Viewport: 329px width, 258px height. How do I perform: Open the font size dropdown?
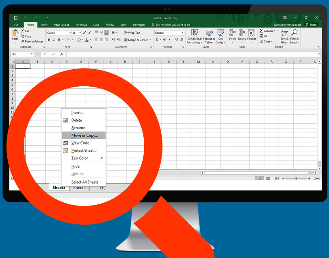pyautogui.click(x=80, y=33)
